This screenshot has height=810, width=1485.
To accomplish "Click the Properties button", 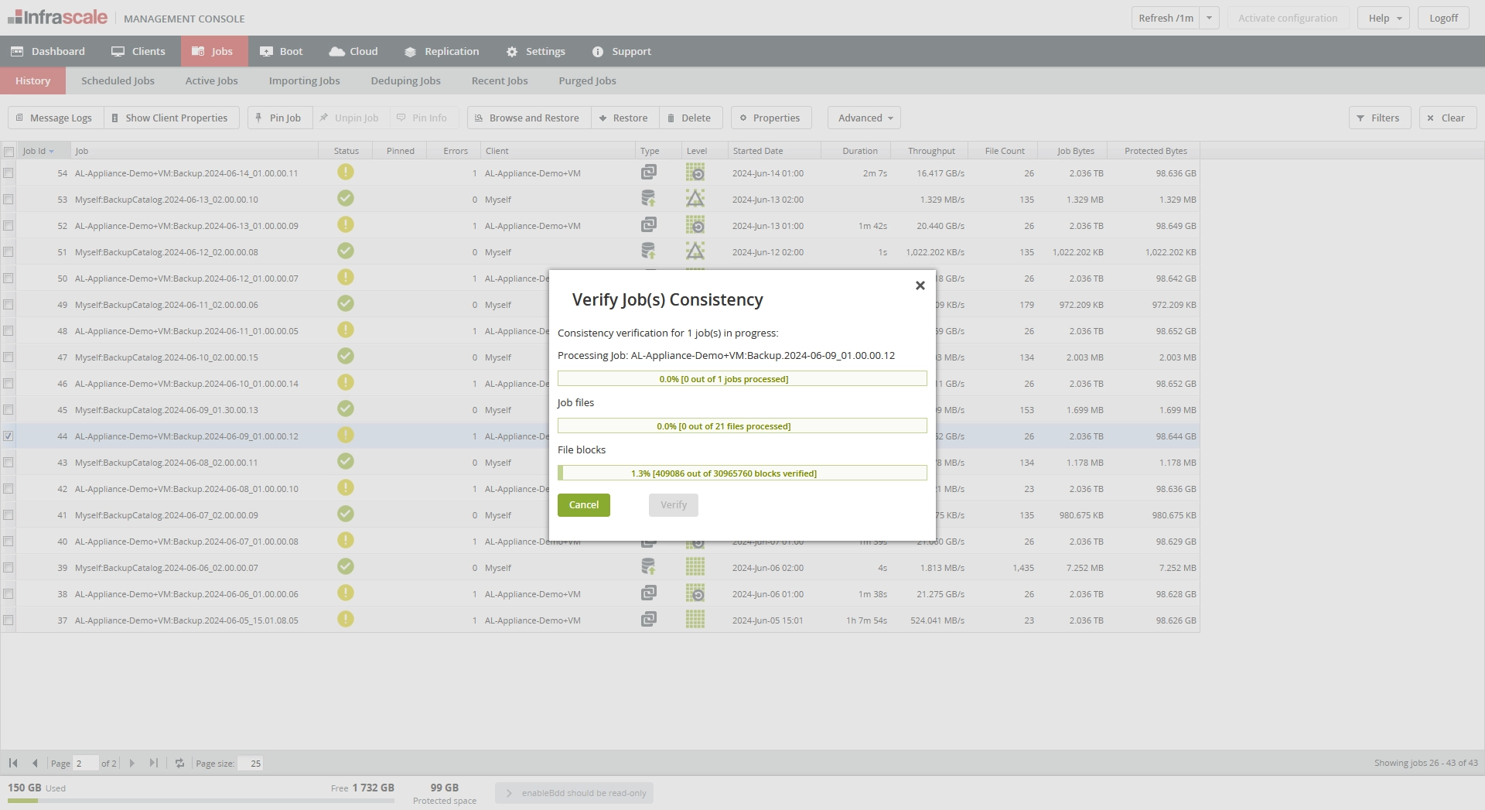I will click(x=771, y=118).
